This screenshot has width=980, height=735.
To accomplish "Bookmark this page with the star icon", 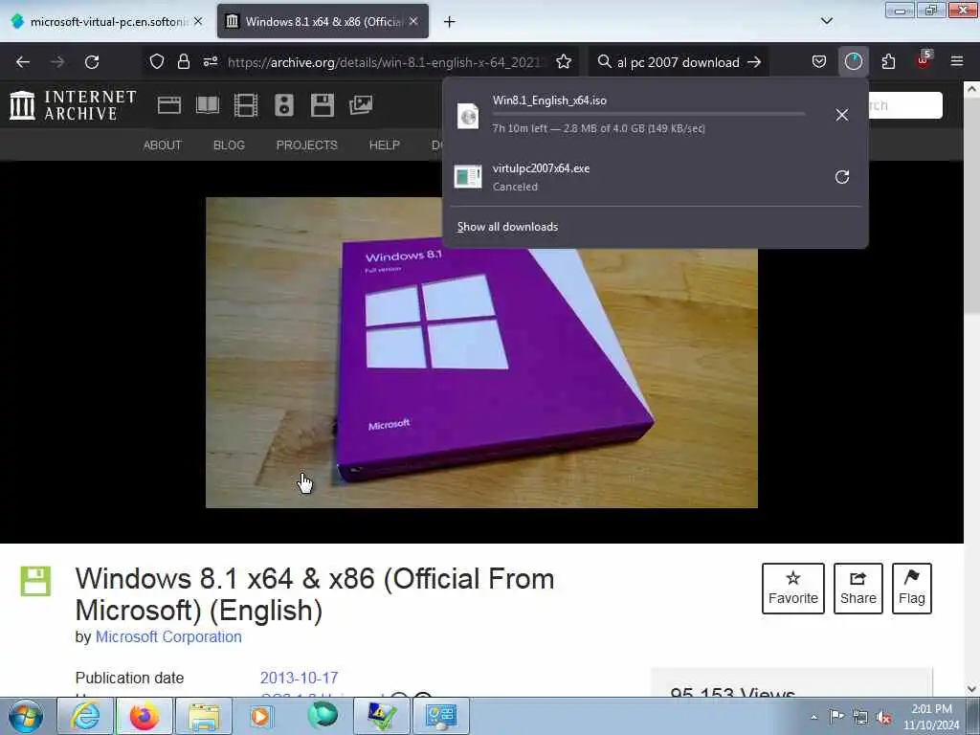I will (564, 62).
